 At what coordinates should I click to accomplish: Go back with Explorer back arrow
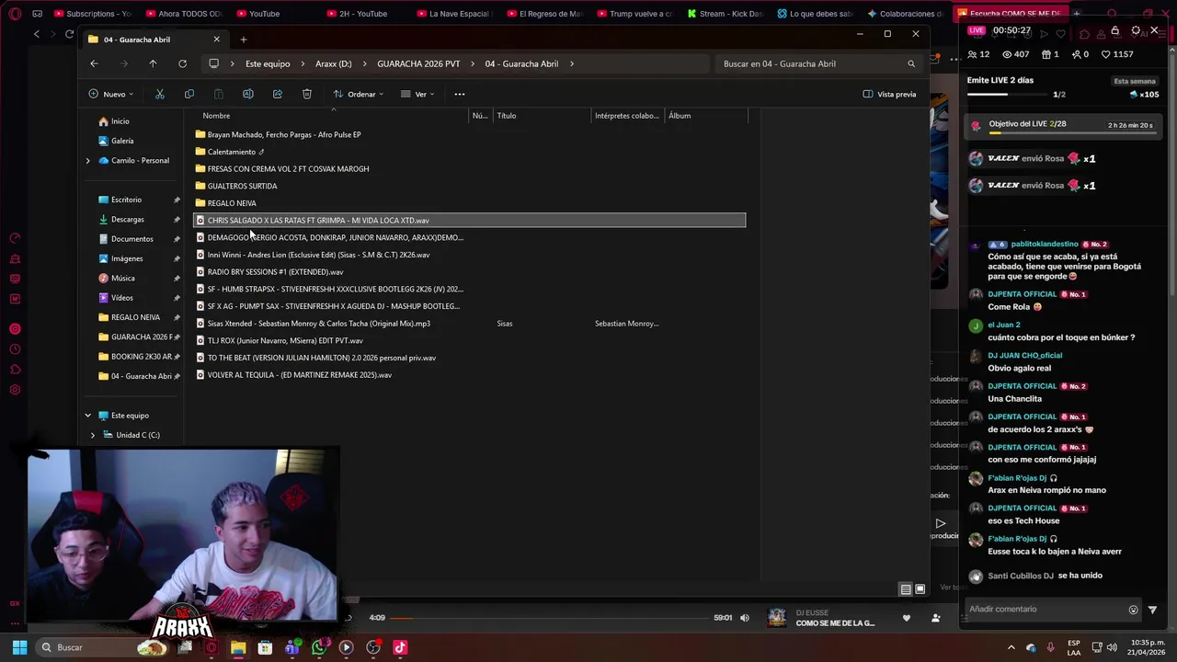point(94,63)
